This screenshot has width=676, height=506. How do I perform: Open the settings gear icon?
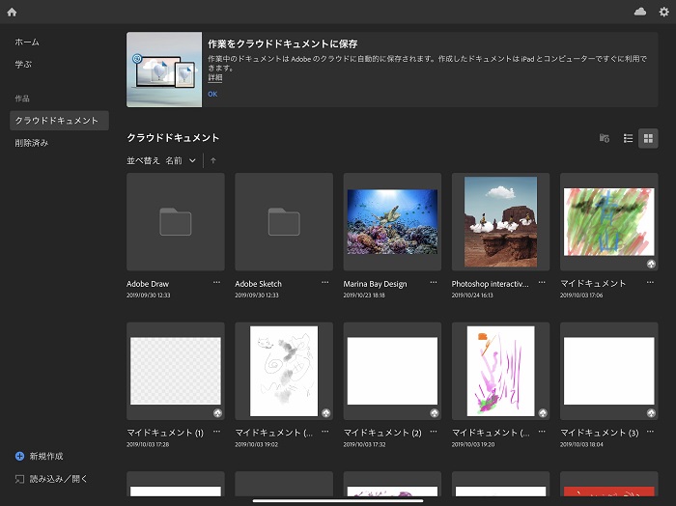(x=664, y=12)
